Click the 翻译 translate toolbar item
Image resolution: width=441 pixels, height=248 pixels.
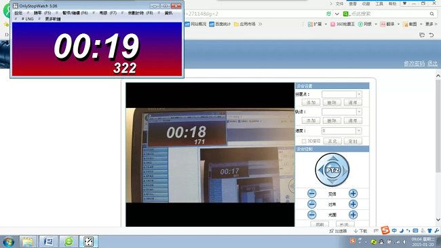click(387, 24)
